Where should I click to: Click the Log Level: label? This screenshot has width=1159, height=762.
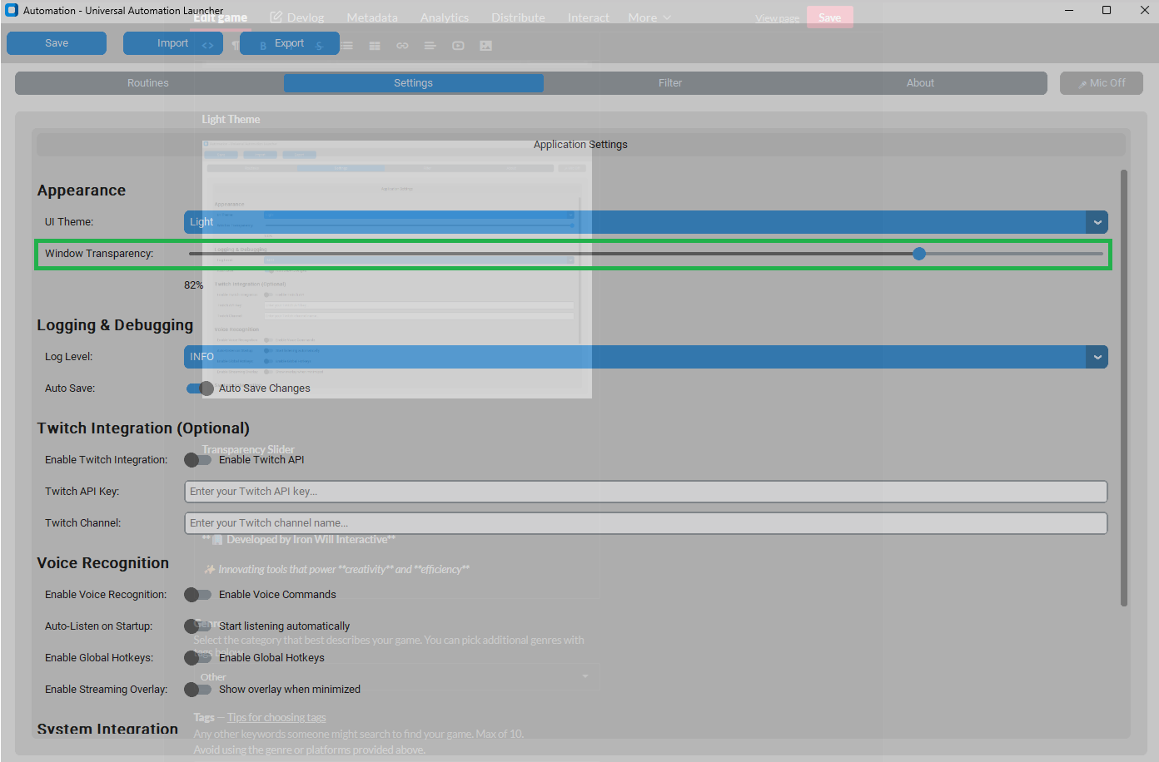coord(69,357)
